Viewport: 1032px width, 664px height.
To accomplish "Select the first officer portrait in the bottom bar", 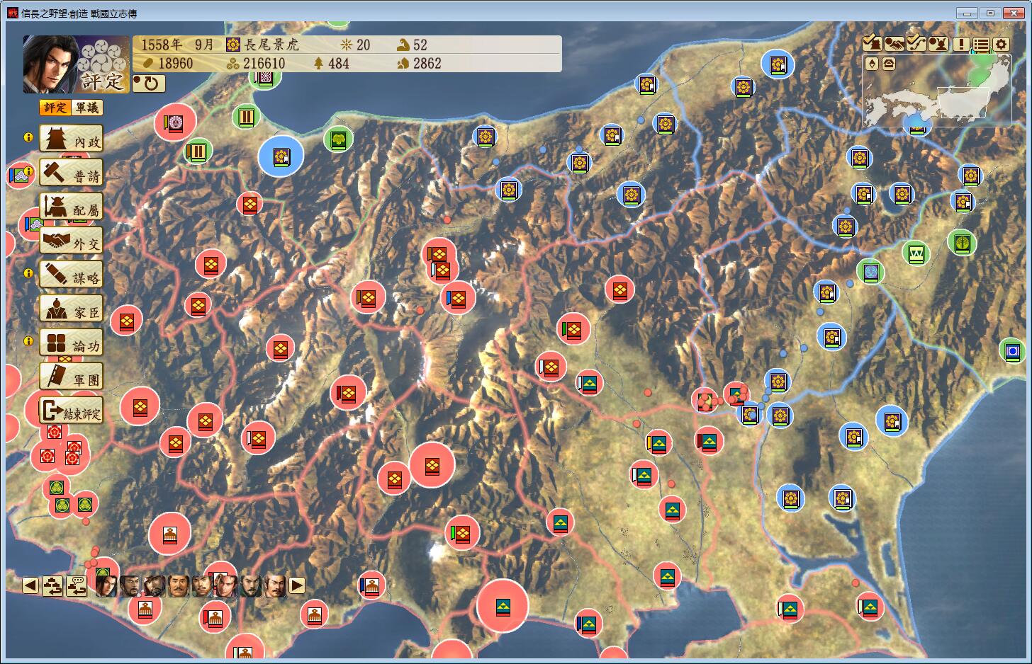I will tap(106, 585).
